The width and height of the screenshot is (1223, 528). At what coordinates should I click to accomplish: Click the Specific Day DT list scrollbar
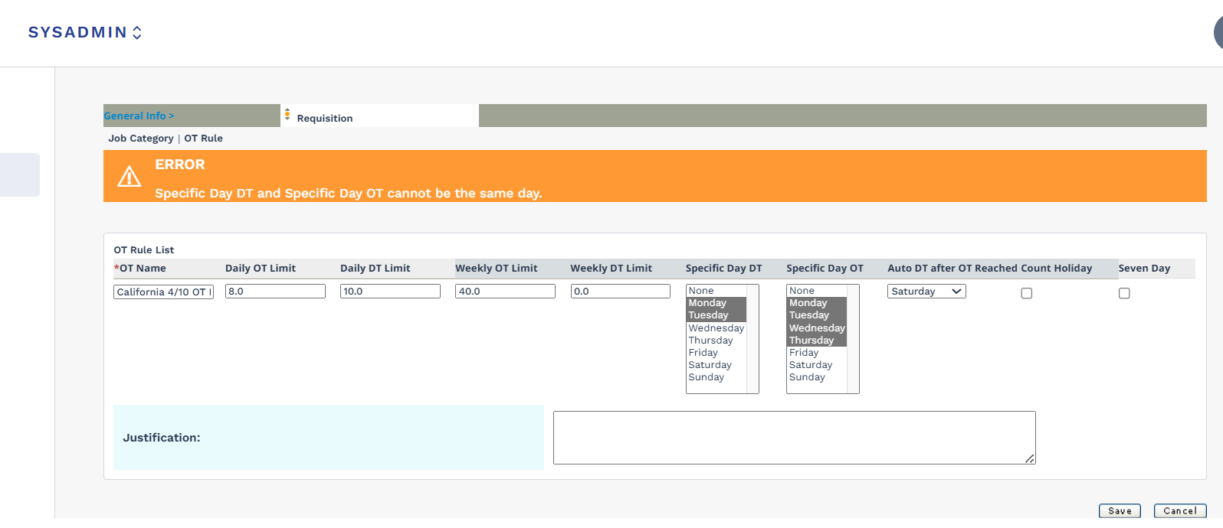pyautogui.click(x=752, y=339)
